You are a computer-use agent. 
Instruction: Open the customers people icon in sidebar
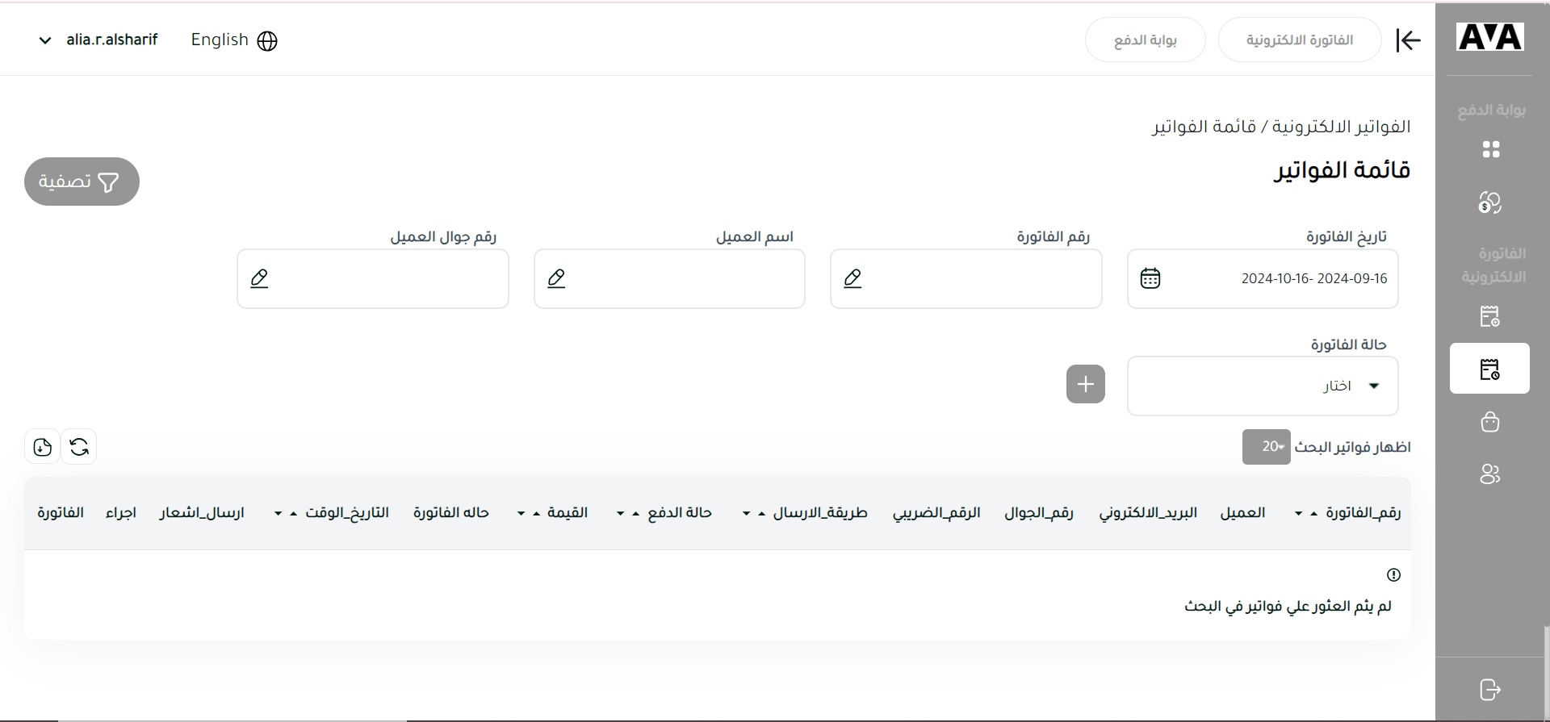[1490, 474]
